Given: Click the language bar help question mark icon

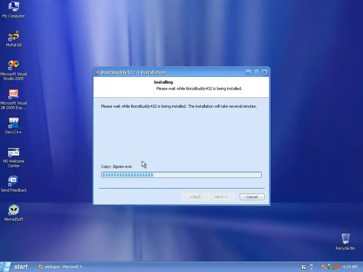Looking at the screenshot, I should click(x=303, y=267).
